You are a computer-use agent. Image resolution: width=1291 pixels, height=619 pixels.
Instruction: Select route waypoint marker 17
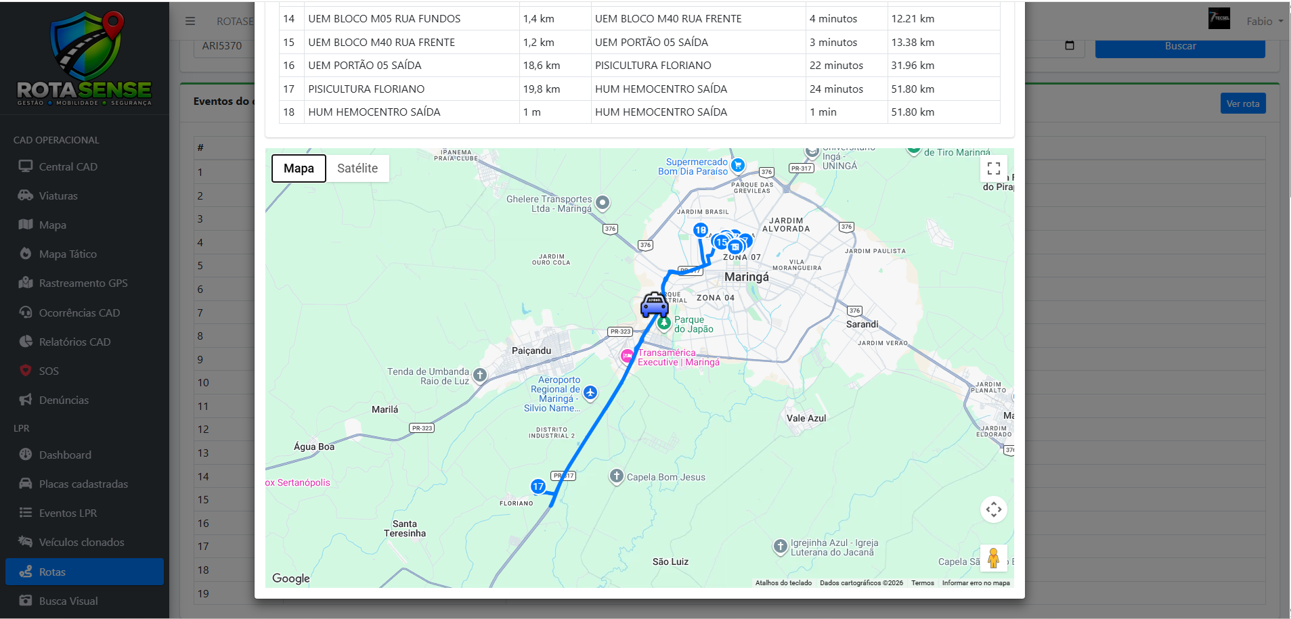point(538,486)
